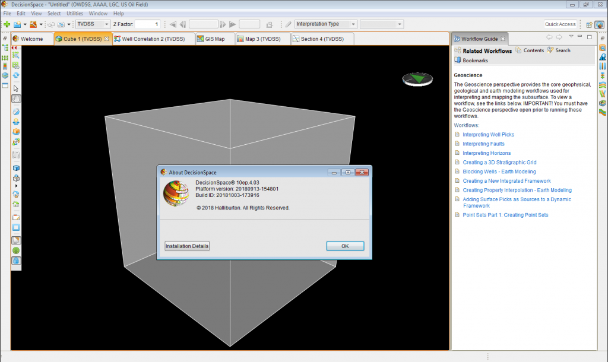Image resolution: width=608 pixels, height=362 pixels.
Task: Collapse the side toolbar with red arrows
Action: [15, 47]
